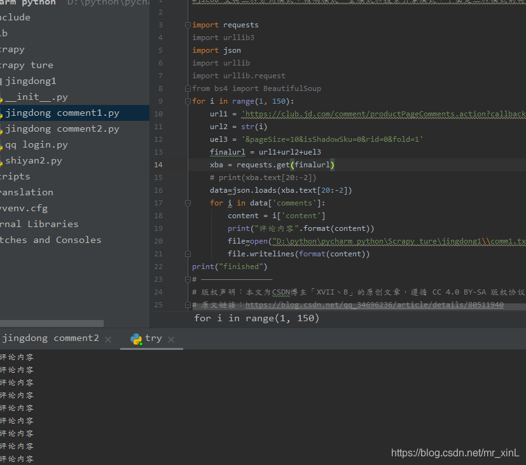Click the 'from bs4 import BeautifulSoup' line
Screen dimensions: 526x465
[x=256, y=88]
